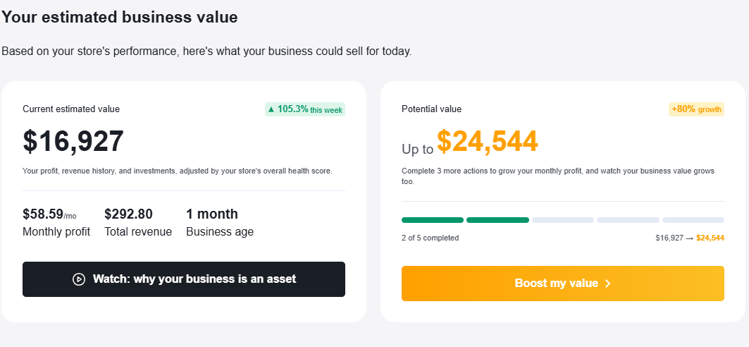Screen dimensions: 749x347
Task: Click the $292.80 Total revenue figure
Action: pos(128,214)
